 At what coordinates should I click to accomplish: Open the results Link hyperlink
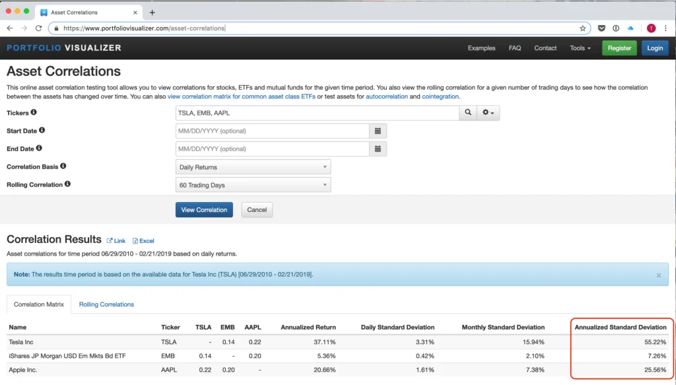click(116, 241)
